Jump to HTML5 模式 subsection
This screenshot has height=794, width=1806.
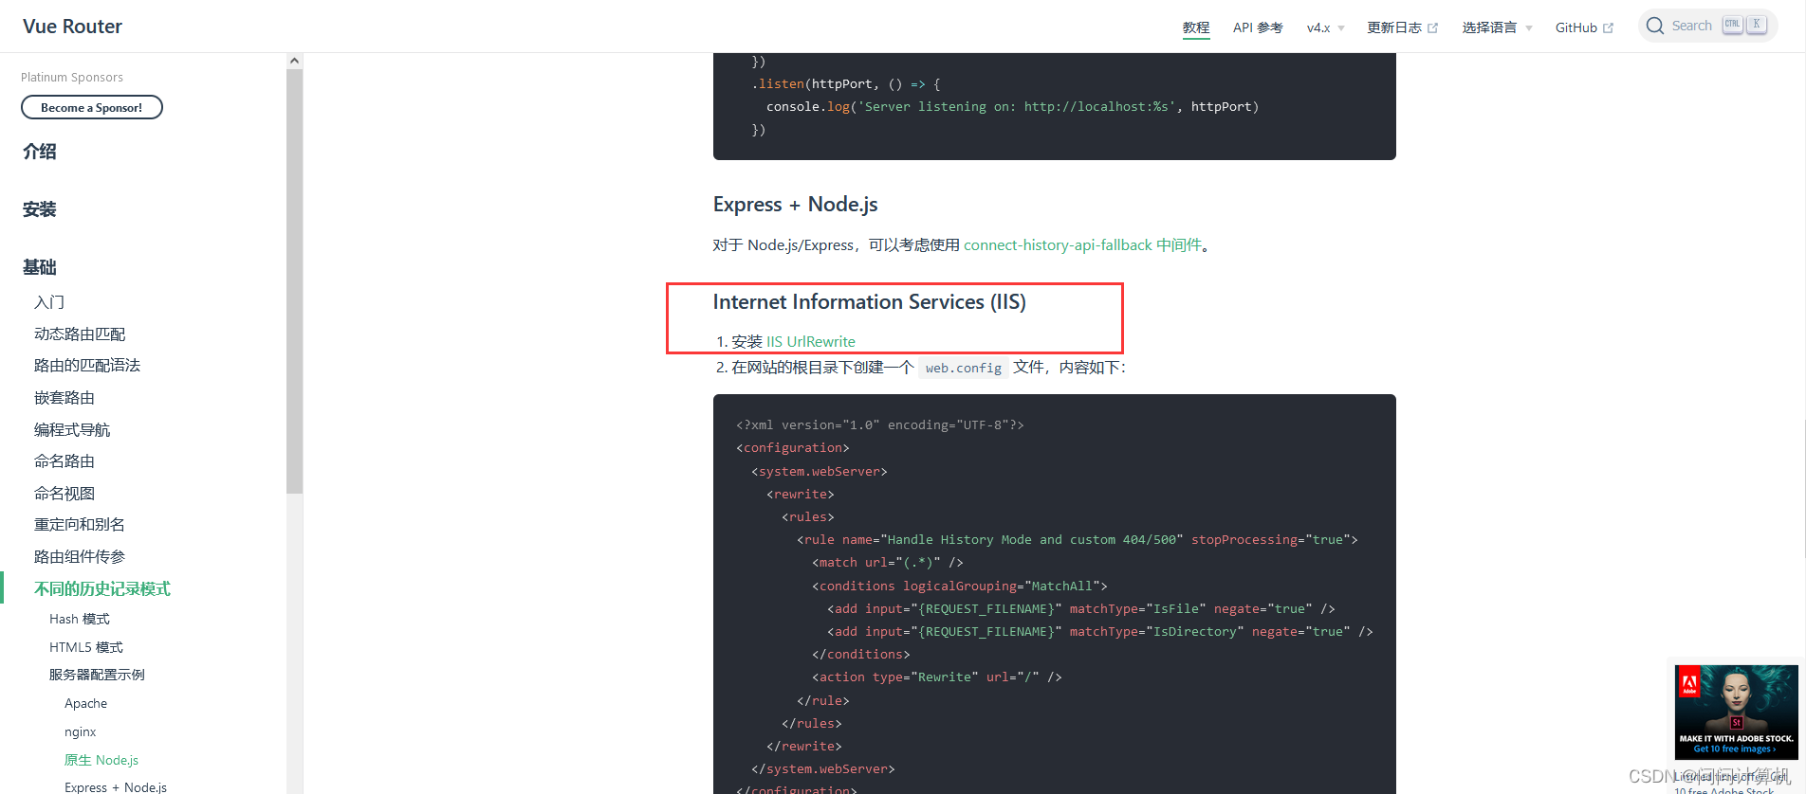[86, 647]
